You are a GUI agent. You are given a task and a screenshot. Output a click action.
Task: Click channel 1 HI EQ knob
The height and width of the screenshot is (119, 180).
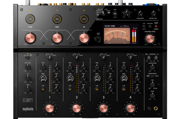coord(56,67)
